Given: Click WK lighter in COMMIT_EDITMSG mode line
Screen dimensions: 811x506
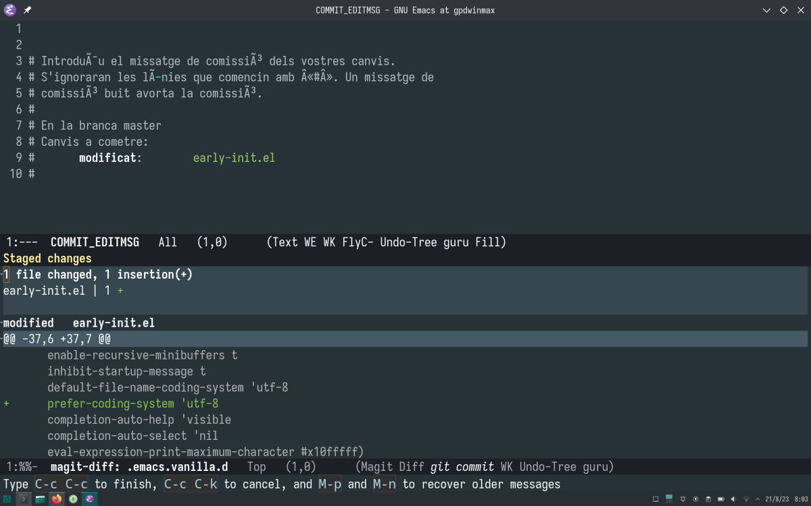Looking at the screenshot, I should [x=329, y=242].
